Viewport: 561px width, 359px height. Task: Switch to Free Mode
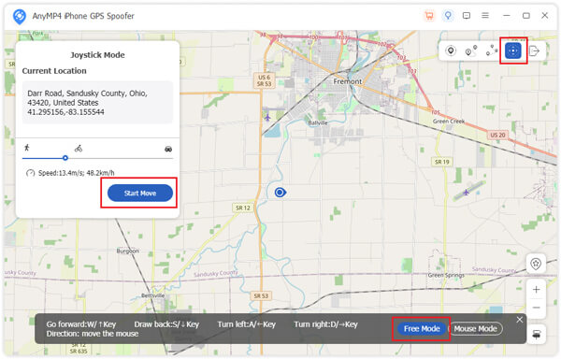pos(422,328)
